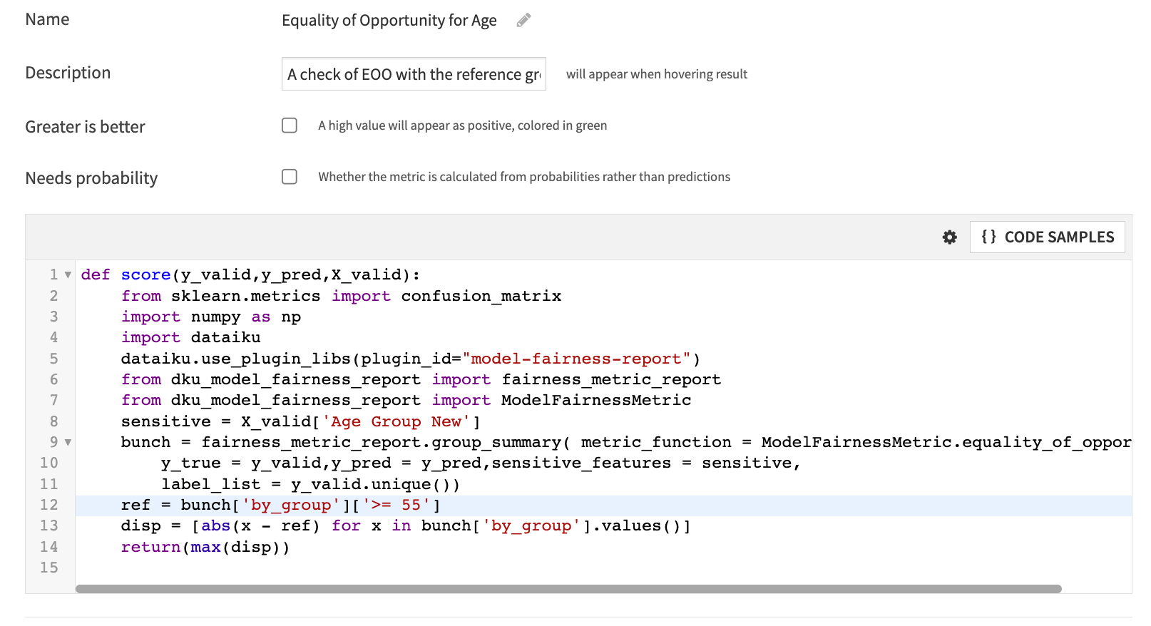
Task: Click the 'Age Group New' string in line 8
Action: [396, 421]
